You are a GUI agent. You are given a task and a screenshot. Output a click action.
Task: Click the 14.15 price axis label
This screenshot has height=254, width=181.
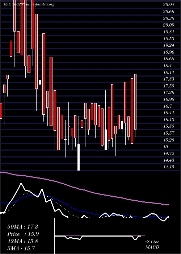point(169,167)
